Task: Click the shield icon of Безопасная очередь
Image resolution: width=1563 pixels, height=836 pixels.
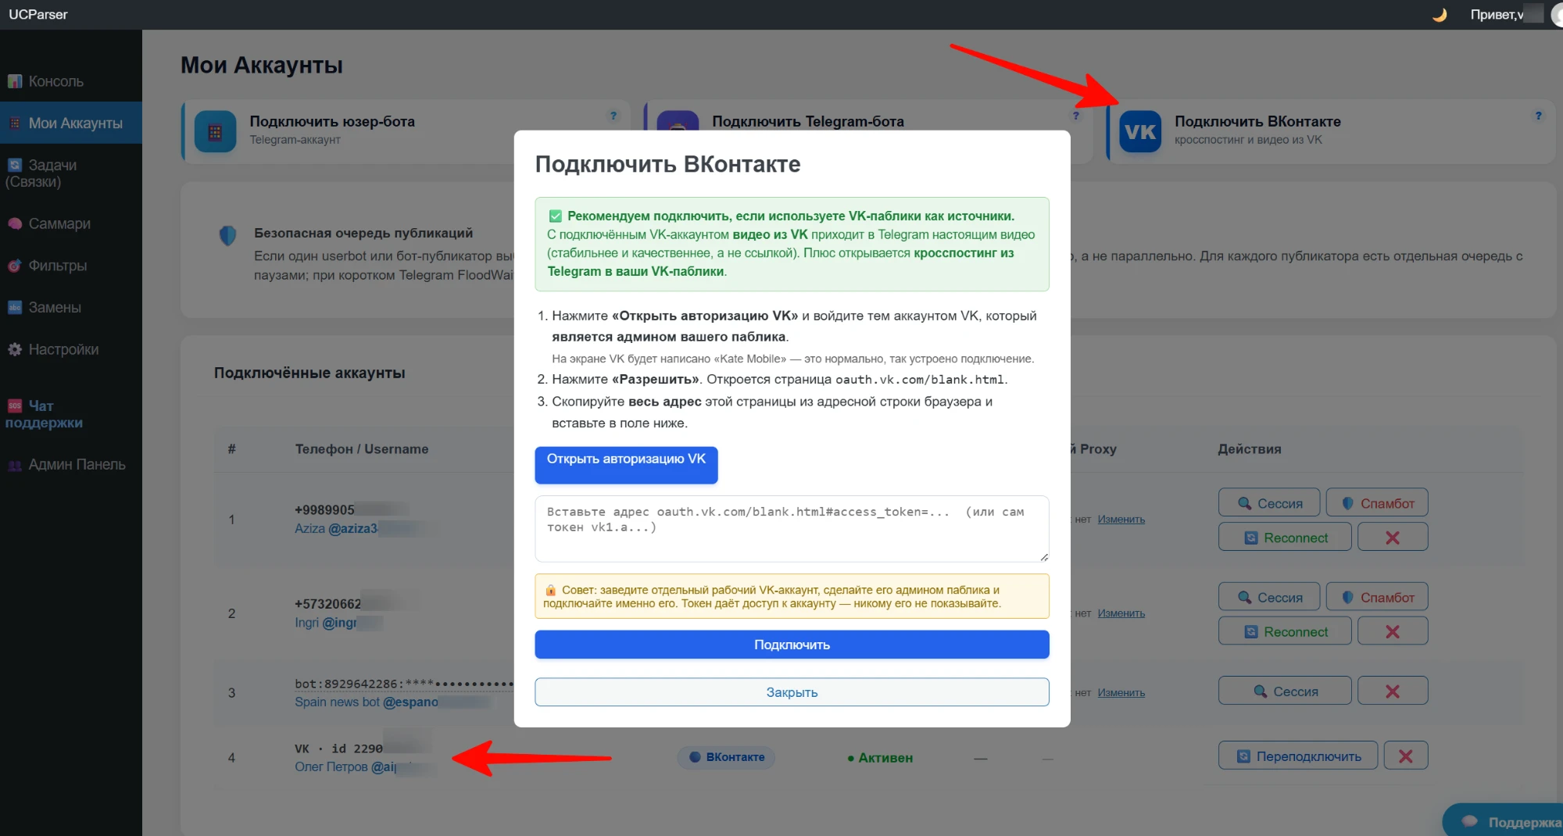Action: point(227,235)
